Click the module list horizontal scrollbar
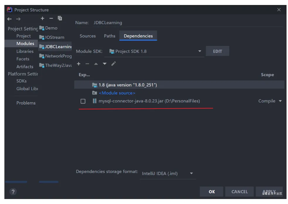The image size is (288, 204). (49, 182)
